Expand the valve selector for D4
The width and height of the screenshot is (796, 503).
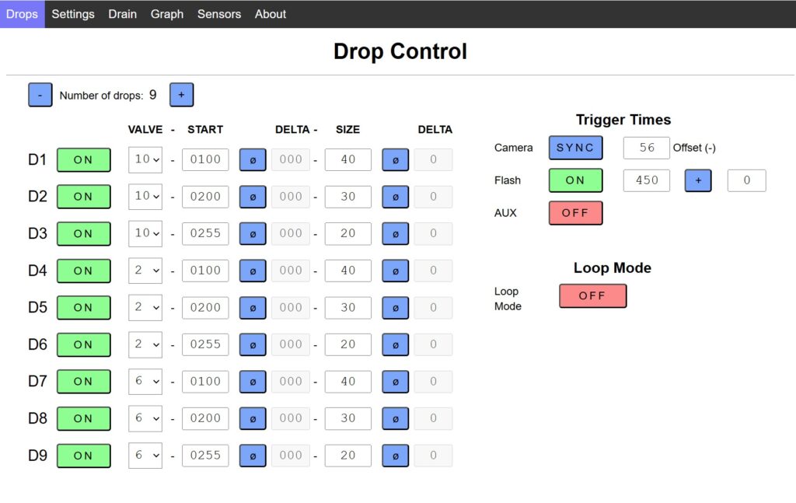click(x=145, y=271)
